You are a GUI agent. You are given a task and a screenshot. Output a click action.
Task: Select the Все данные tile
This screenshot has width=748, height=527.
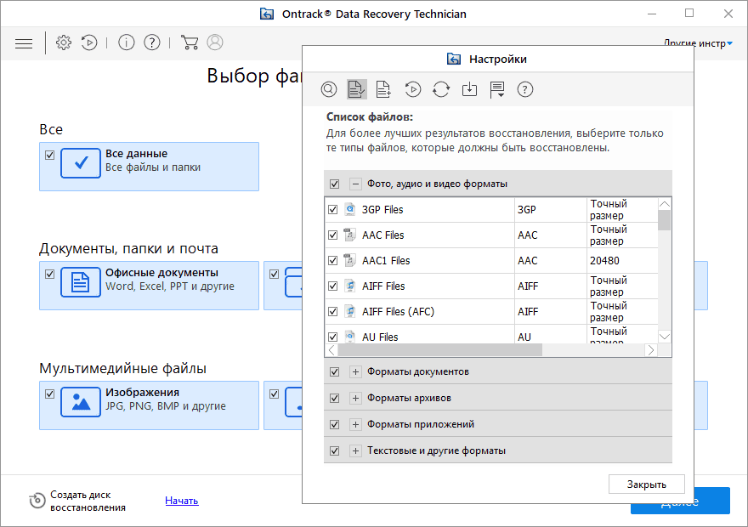point(150,167)
